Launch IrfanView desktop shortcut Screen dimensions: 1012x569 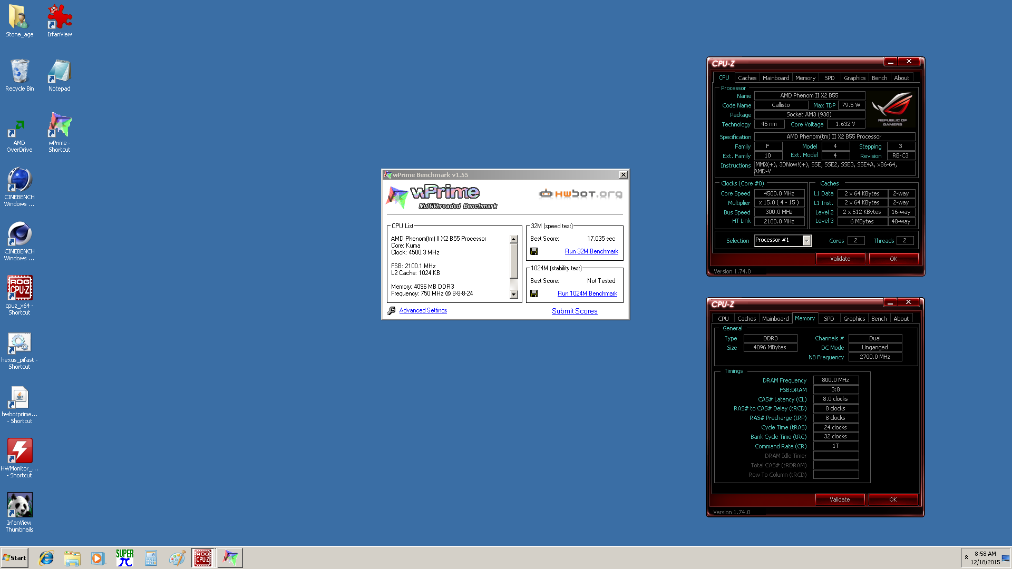(60, 21)
